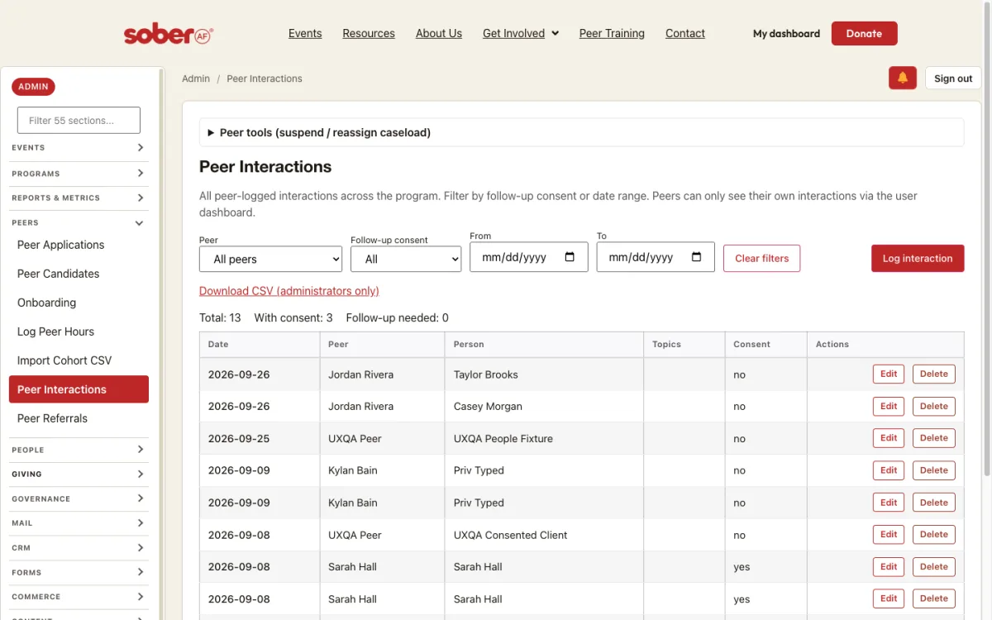The width and height of the screenshot is (992, 620).
Task: Expand Peer tools suspend/reassign caseload
Action: pos(581,132)
